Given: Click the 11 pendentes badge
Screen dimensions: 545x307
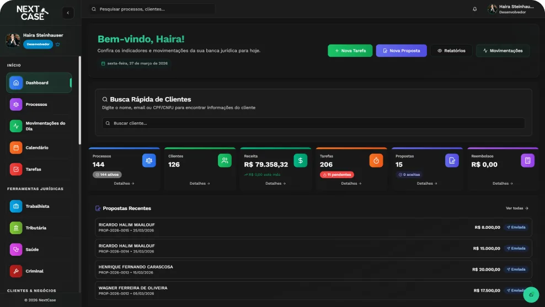Looking at the screenshot, I should (337, 175).
